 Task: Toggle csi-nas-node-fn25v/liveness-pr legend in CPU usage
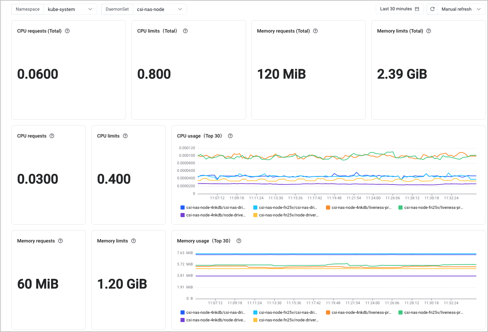[x=431, y=207]
